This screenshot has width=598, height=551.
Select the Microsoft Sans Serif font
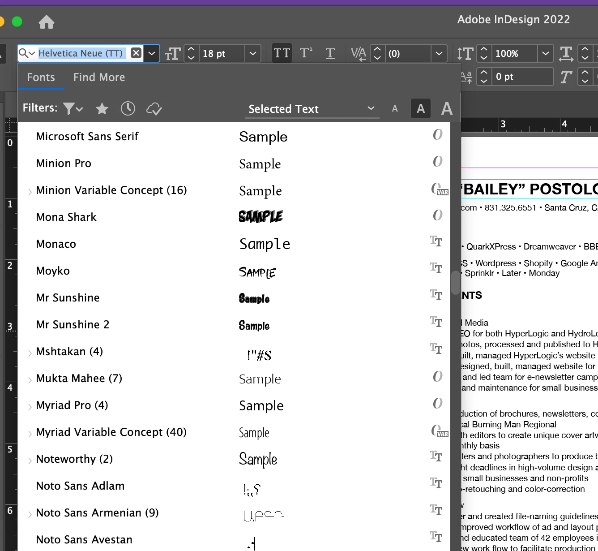pos(87,136)
